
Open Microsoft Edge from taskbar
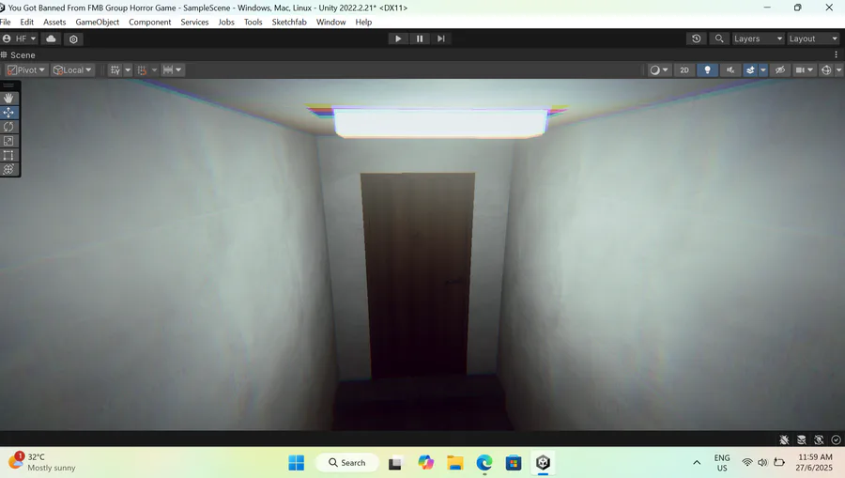(484, 462)
